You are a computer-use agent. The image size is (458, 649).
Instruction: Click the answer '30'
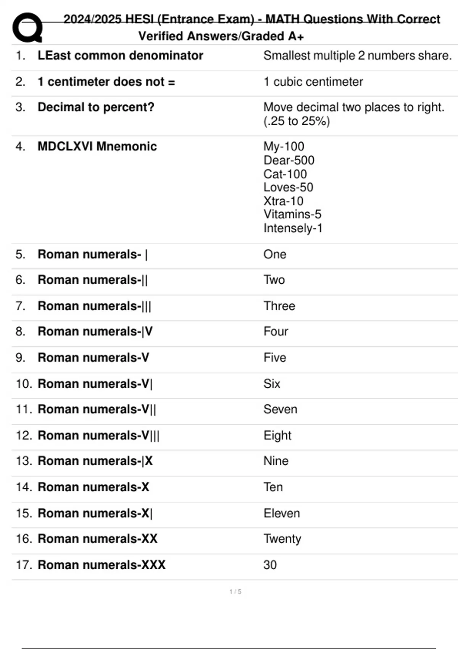pos(270,565)
